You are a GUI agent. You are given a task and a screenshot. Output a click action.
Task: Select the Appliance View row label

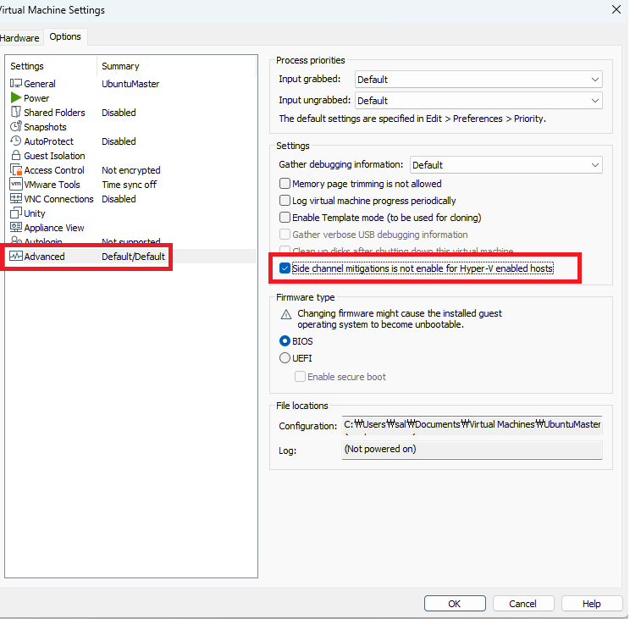54,228
